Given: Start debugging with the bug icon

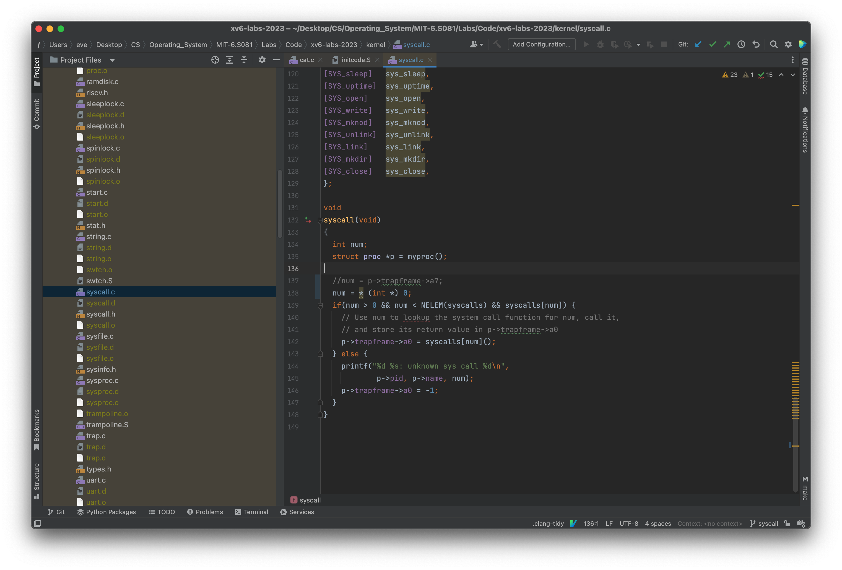Looking at the screenshot, I should [600, 44].
